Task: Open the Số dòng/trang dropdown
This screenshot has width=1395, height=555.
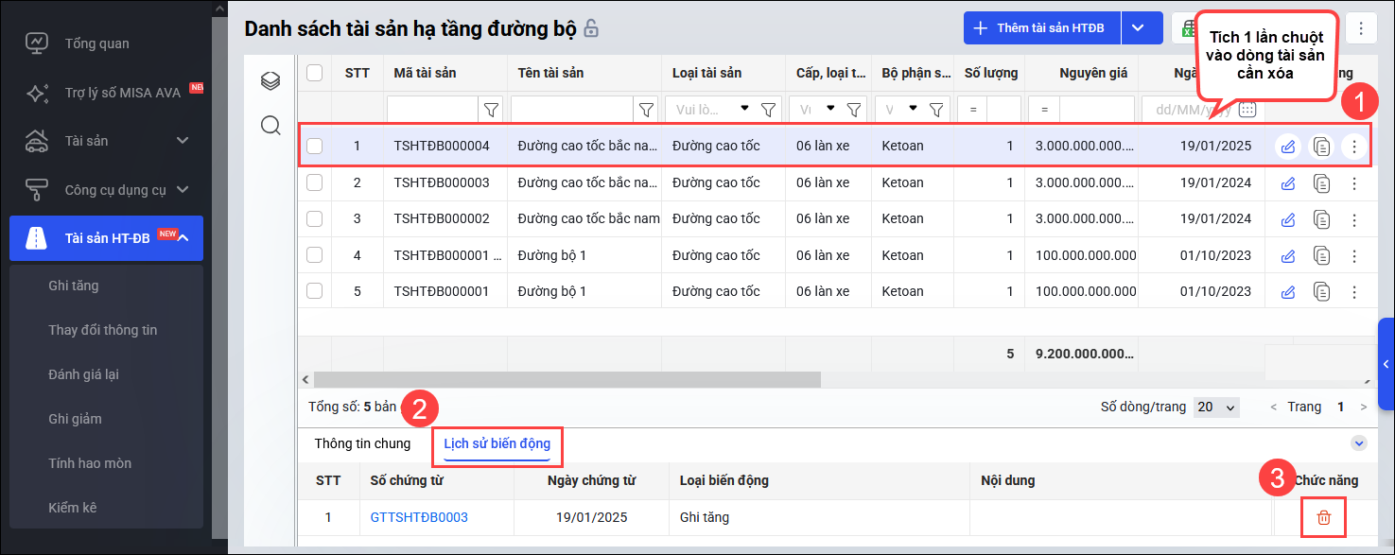Action: point(1216,407)
